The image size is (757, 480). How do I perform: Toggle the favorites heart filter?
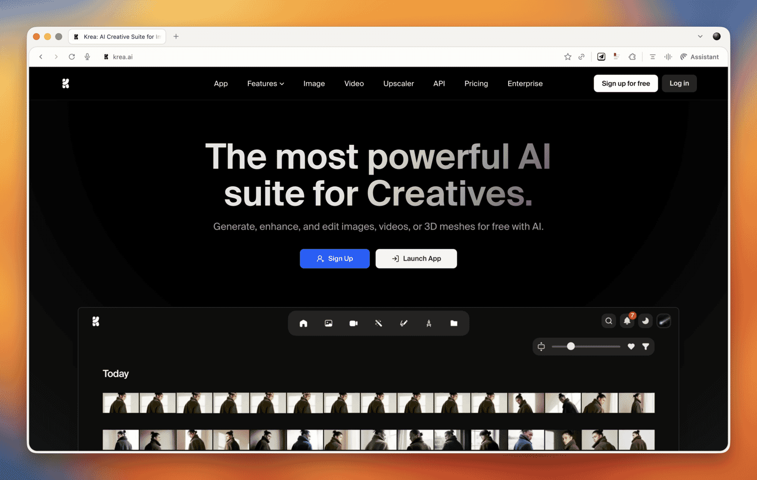point(631,346)
